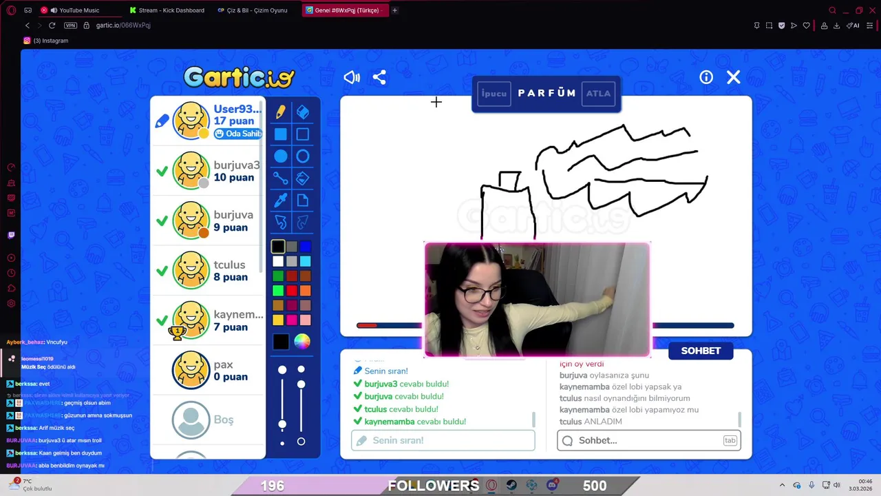Image resolution: width=881 pixels, height=496 pixels.
Task: Click the Gartic.io logo
Action: [239, 76]
